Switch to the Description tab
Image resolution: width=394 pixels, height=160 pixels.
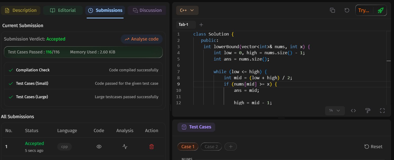(21, 10)
